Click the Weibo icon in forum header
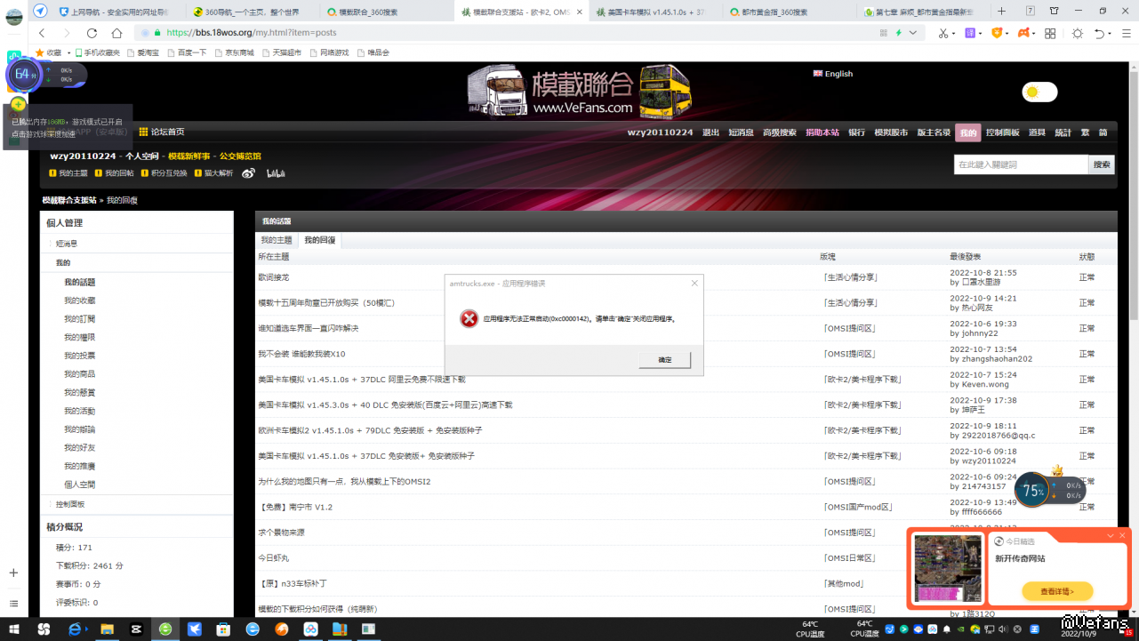Viewport: 1139px width, 641px height. pos(248,173)
